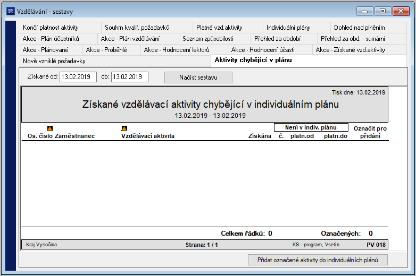
Task: Click the Načíst sestavu button
Action: [198, 77]
